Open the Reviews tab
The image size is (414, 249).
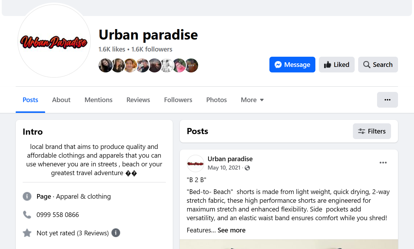[x=138, y=100]
